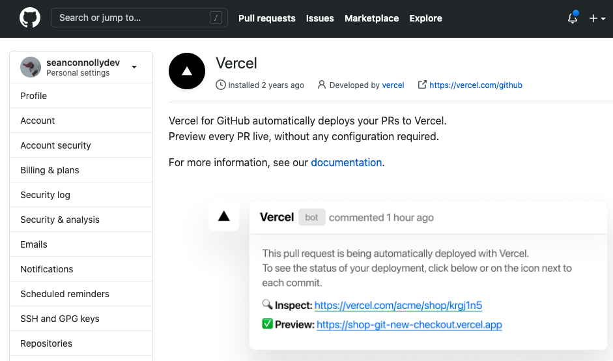Open the documentation link
Viewport: 613px width, 361px height.
point(347,162)
